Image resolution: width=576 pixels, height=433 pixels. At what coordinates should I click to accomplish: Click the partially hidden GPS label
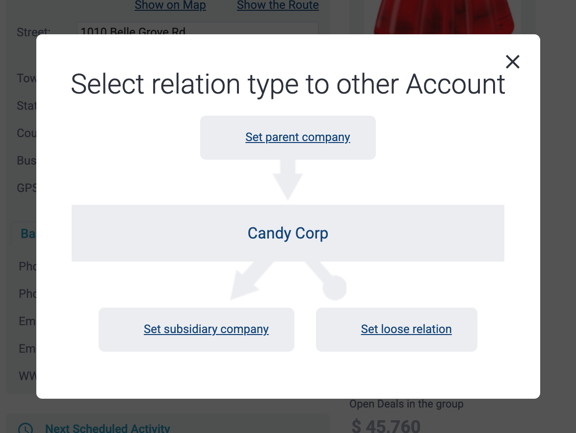[x=26, y=188]
